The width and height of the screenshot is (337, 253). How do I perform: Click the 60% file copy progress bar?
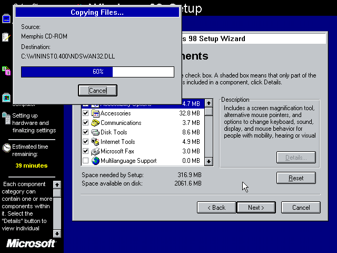pyautogui.click(x=97, y=72)
